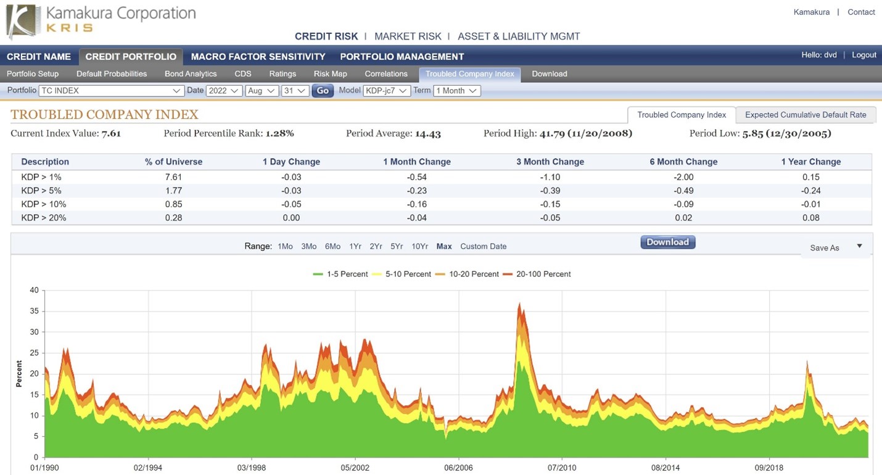The height and width of the screenshot is (475, 882).
Task: Set chart range to 10Yr
Action: [419, 246]
